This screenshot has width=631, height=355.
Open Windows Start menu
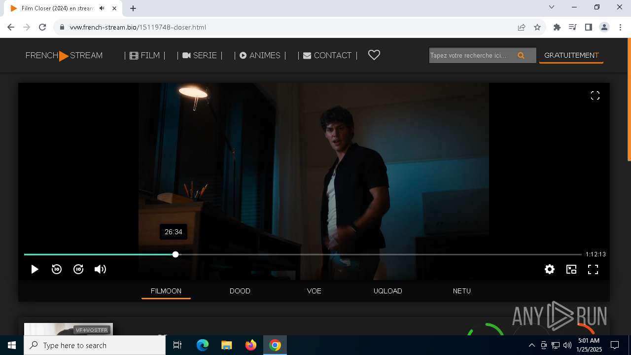(12, 345)
